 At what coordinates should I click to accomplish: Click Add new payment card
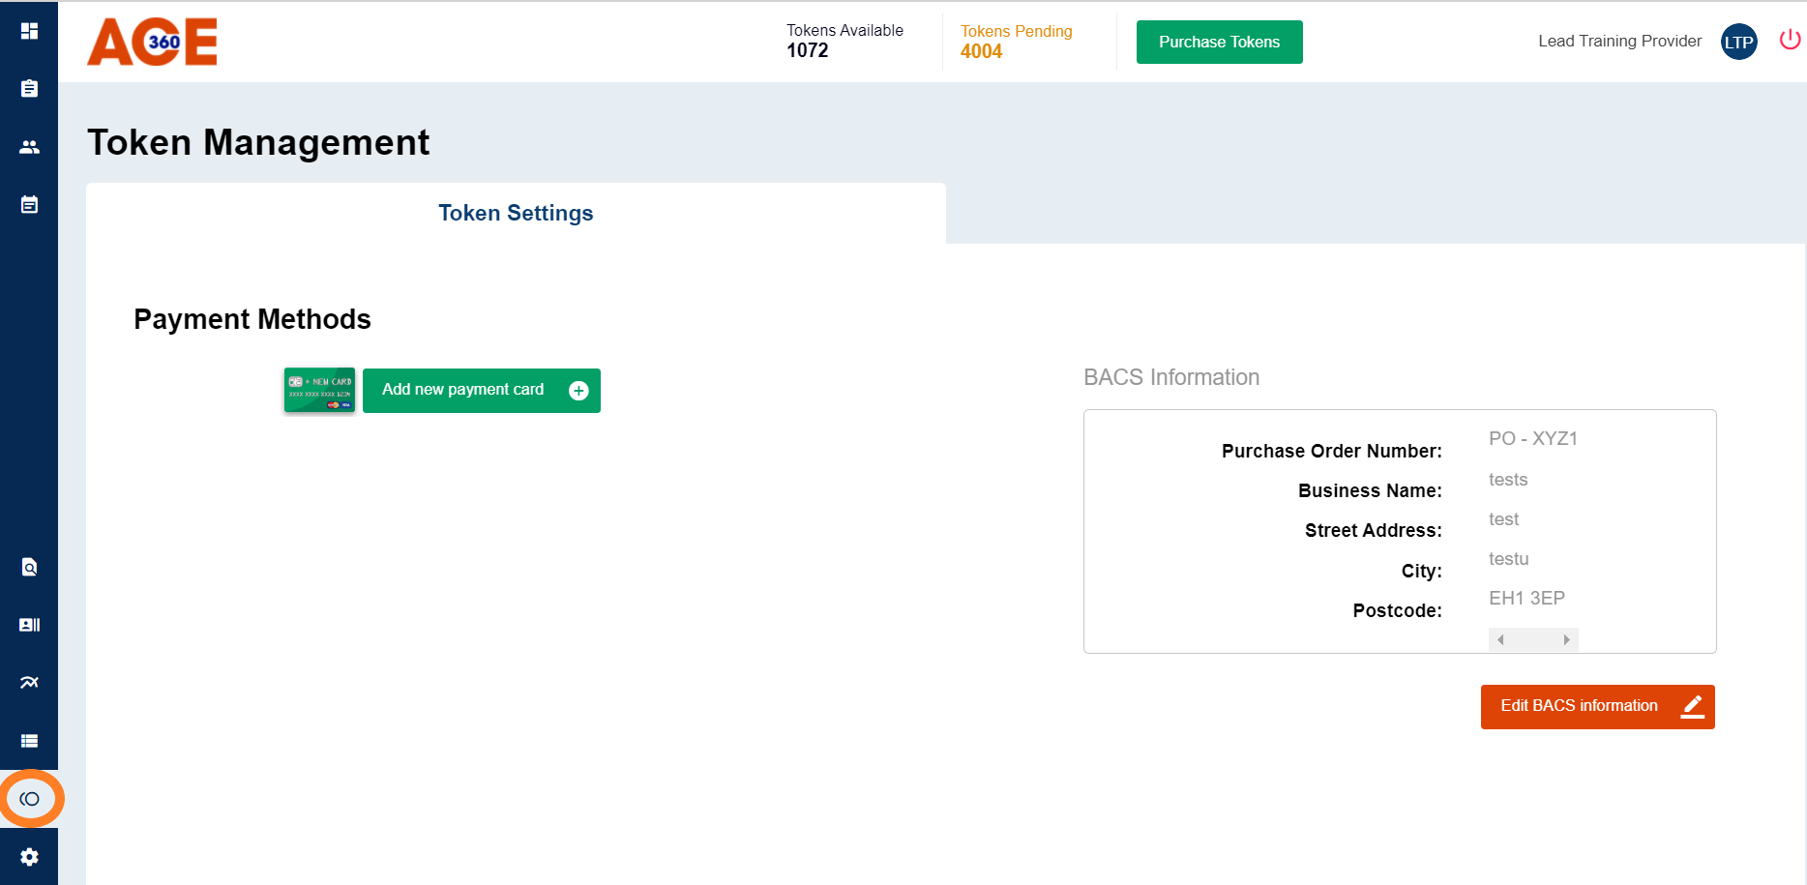pyautogui.click(x=481, y=390)
